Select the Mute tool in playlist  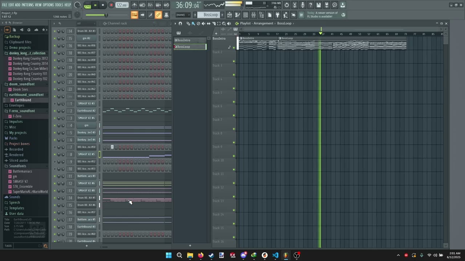coord(203,24)
